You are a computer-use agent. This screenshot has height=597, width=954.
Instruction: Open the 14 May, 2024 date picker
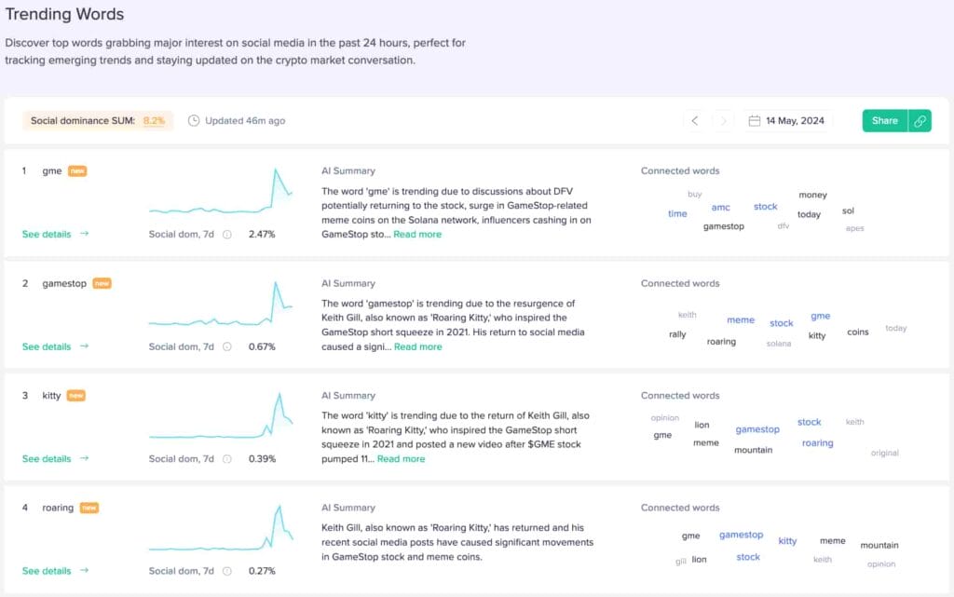coord(789,121)
